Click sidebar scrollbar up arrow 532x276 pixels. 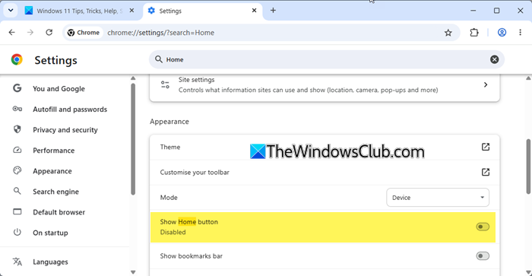point(133,78)
